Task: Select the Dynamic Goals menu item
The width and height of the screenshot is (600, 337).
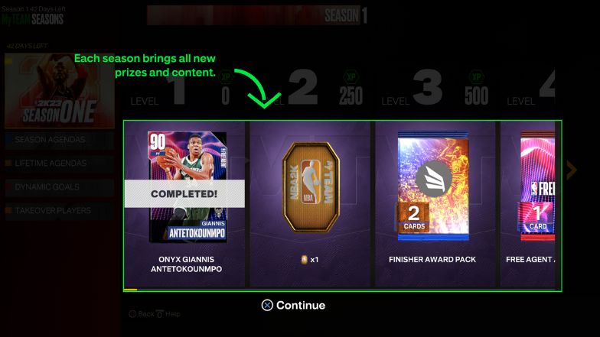Action: tap(60, 187)
